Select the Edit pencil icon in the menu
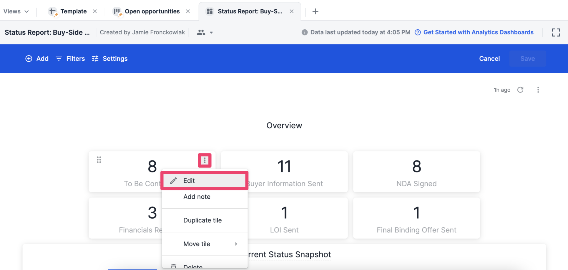This screenshot has width=568, height=270. 173,180
